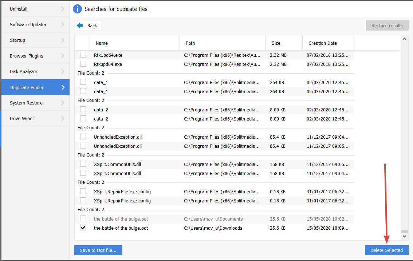413x261 pixels.
Task: Check first XSplit.RepairFile.exe.config checkbox
Action: [x=83, y=191]
